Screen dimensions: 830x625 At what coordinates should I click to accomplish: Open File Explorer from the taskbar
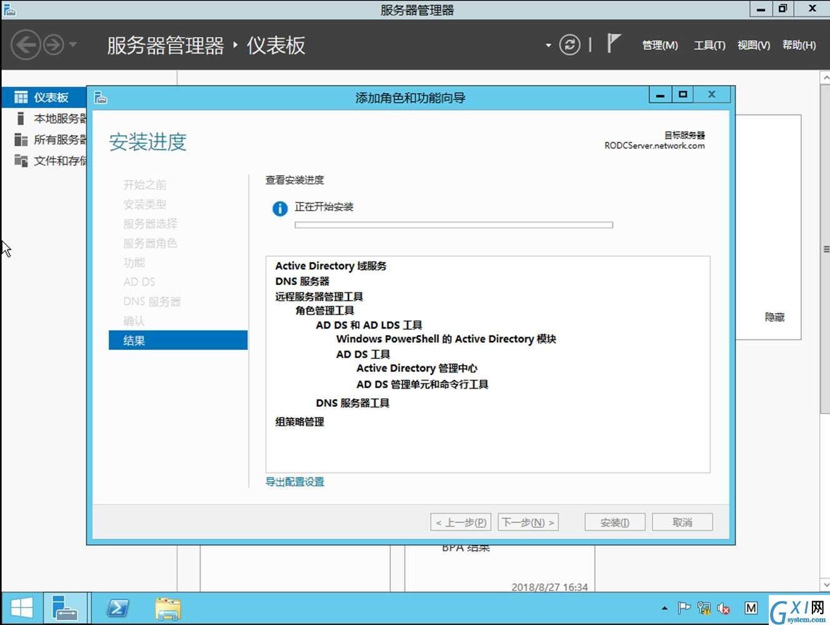point(168,609)
